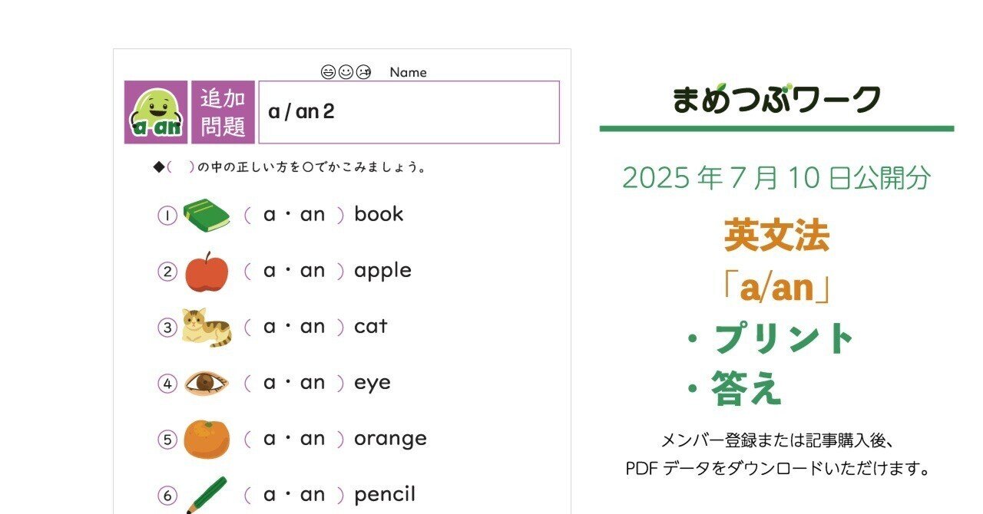Click the red apple picture
The height and width of the screenshot is (514, 983).
[x=207, y=272]
